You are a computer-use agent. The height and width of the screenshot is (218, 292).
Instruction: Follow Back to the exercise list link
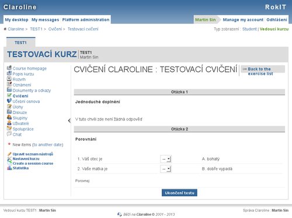click(x=260, y=71)
